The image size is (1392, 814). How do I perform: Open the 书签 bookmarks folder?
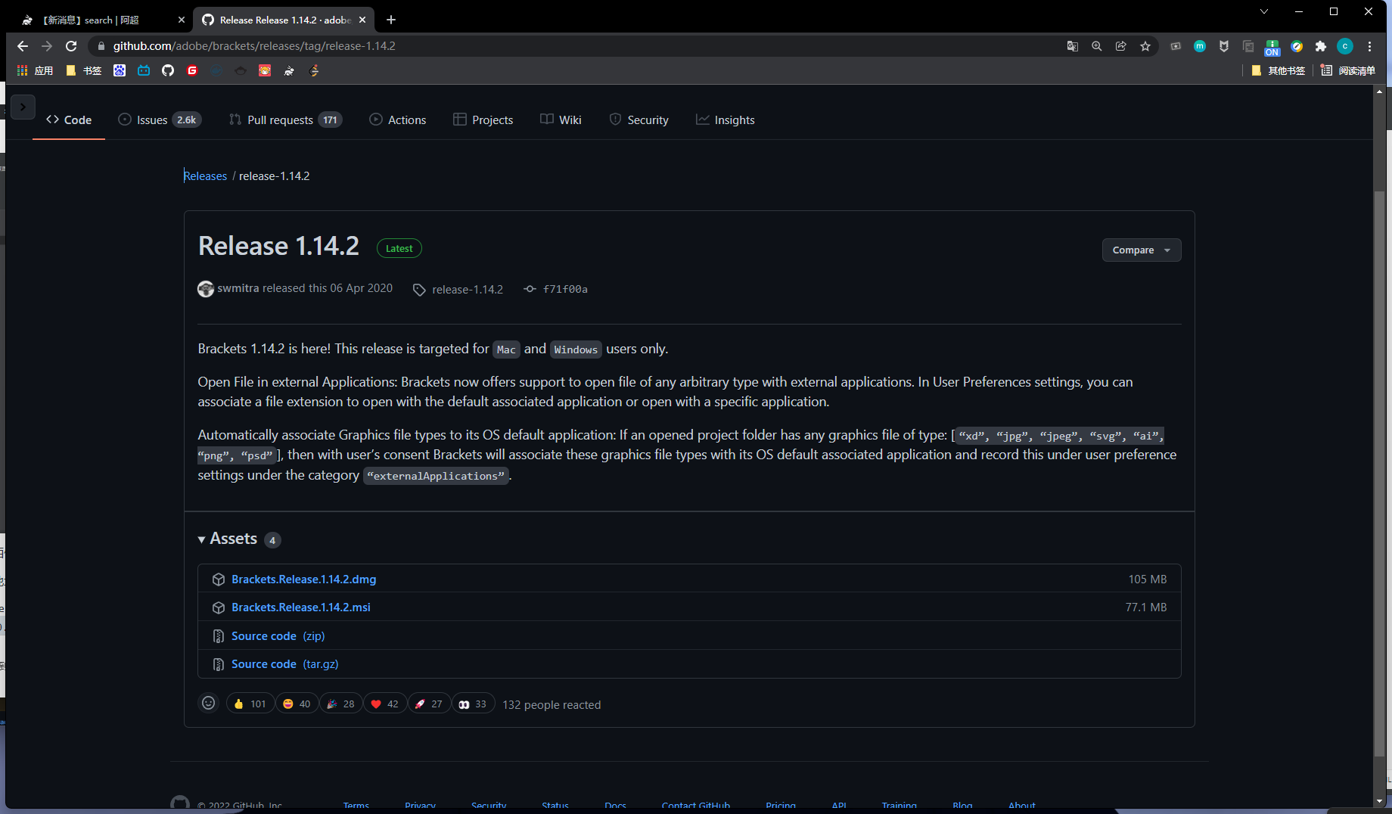[84, 70]
